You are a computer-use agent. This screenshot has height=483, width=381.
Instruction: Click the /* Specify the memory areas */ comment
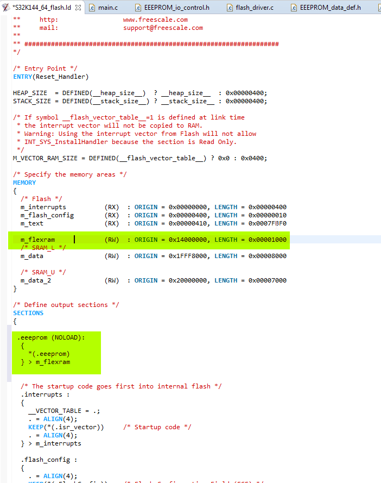[x=70, y=174]
